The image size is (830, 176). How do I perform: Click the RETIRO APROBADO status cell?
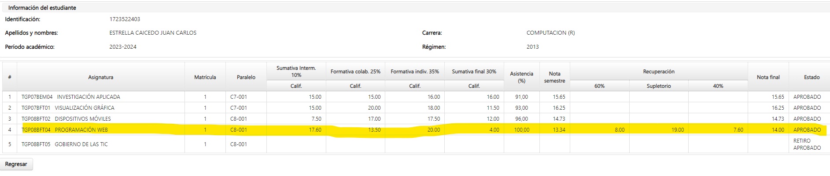point(808,144)
